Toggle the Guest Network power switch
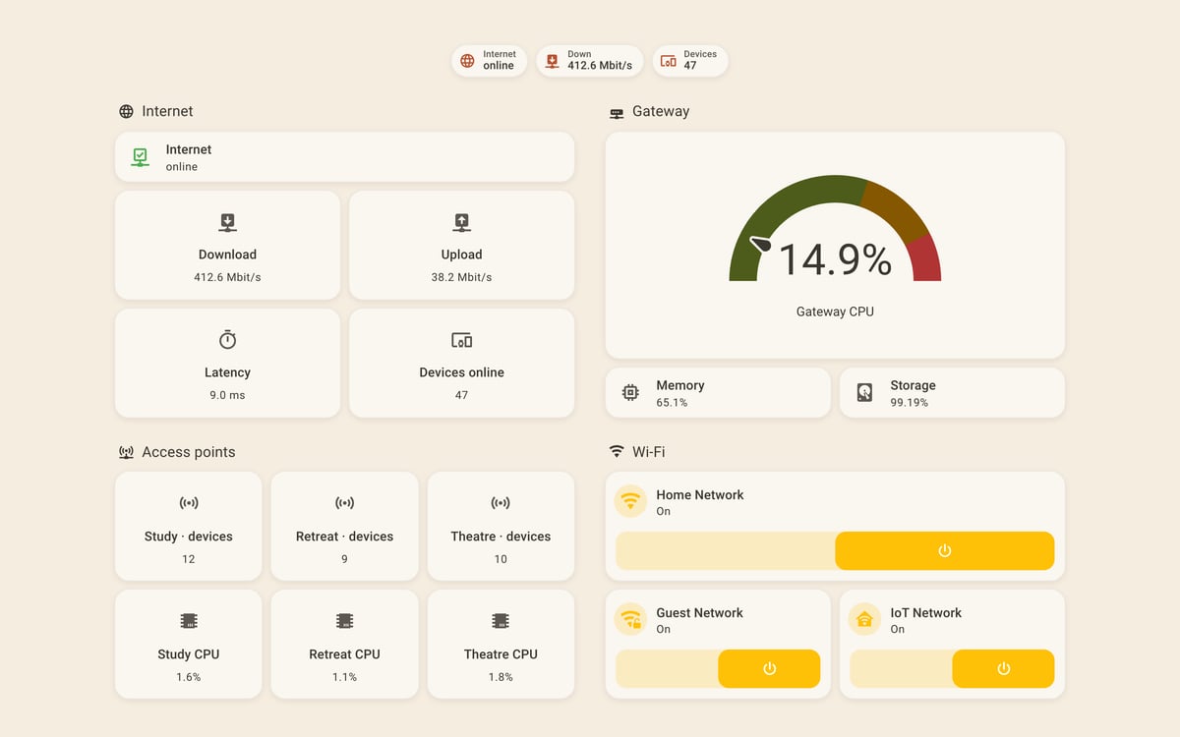Viewport: 1180px width, 737px height. [718, 669]
